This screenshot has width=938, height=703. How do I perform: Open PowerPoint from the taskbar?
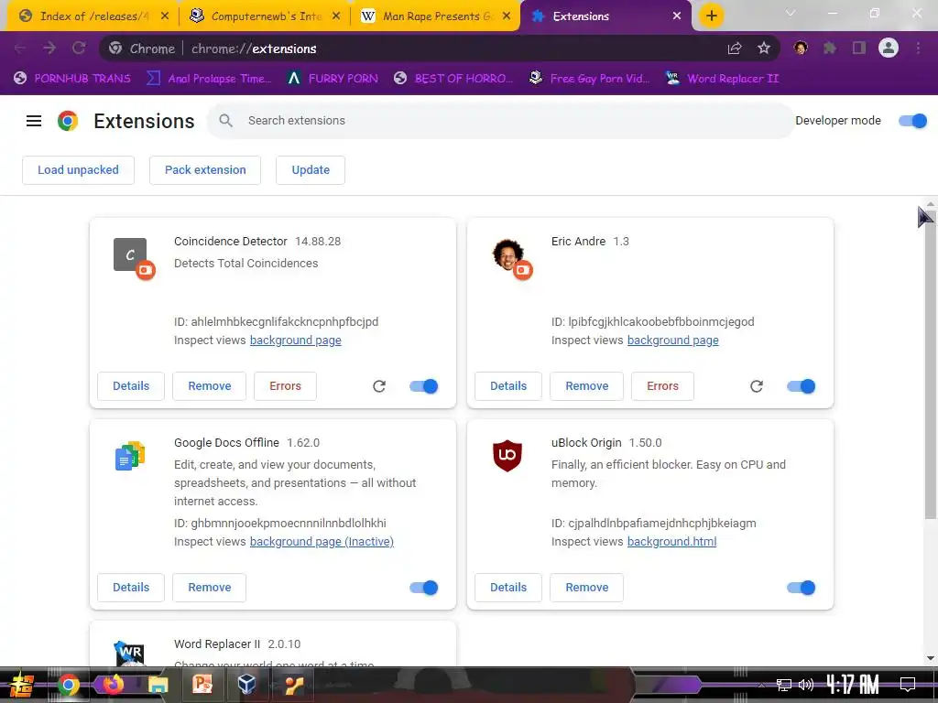point(202,684)
